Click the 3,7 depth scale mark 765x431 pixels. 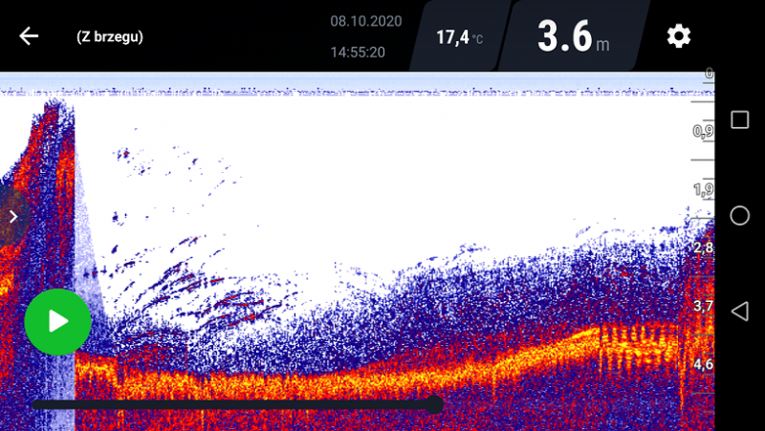[x=703, y=306]
